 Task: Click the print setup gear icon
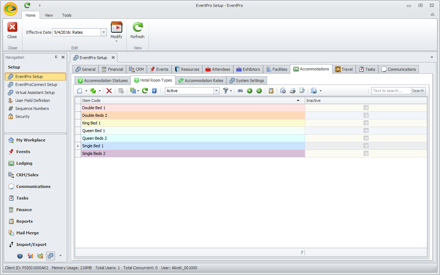coord(283,91)
